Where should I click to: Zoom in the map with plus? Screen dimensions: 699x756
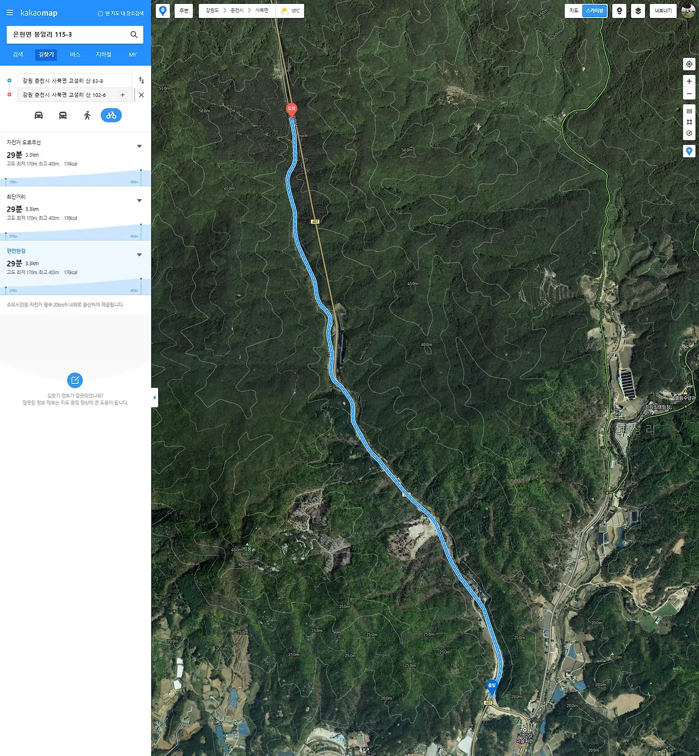pyautogui.click(x=689, y=81)
